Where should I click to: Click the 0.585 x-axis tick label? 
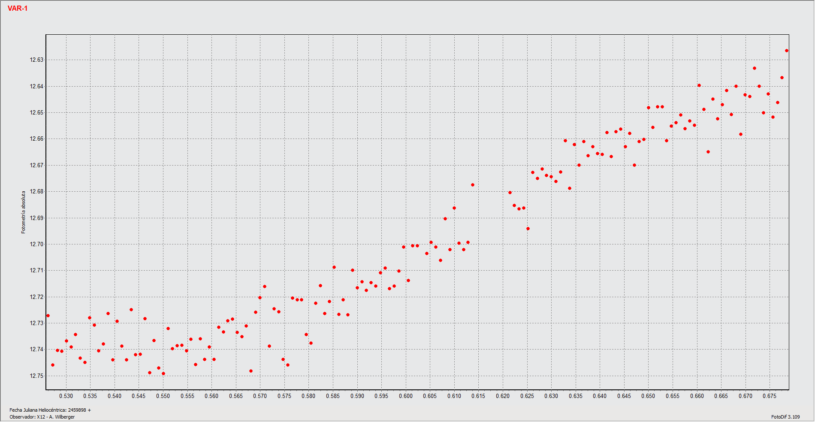click(x=333, y=396)
